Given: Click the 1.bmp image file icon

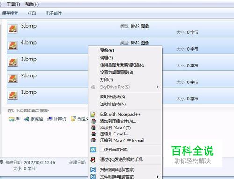Looking at the screenshot, I should point(13,95).
